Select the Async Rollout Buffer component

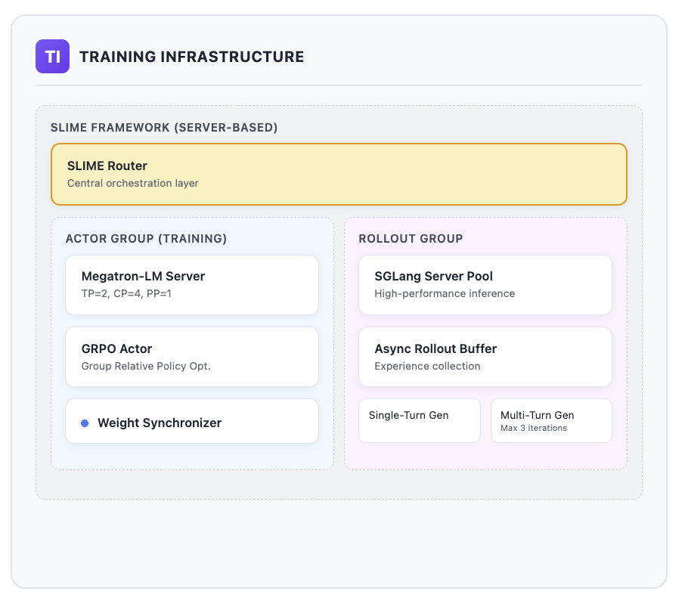coord(485,356)
